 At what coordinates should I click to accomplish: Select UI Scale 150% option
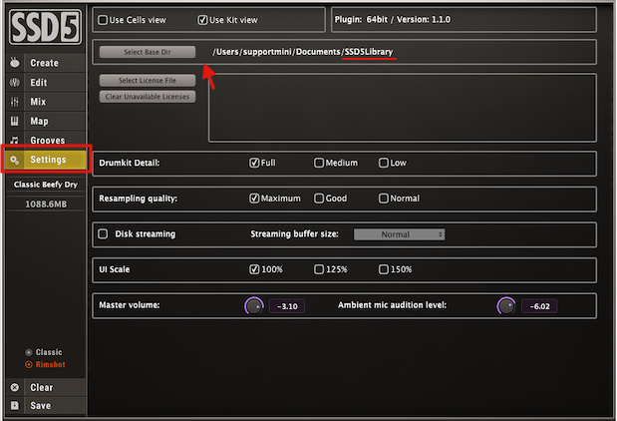384,269
